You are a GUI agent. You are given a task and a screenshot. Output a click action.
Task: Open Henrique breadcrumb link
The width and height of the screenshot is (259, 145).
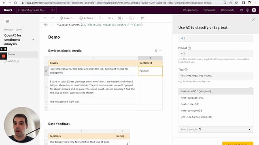tap(9, 29)
